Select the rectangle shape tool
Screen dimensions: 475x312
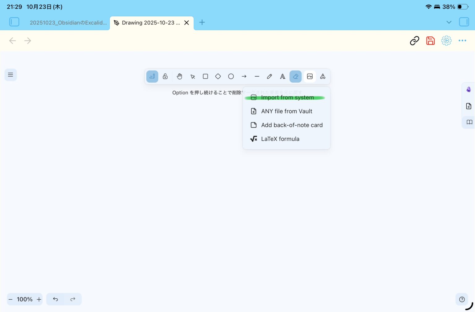205,76
